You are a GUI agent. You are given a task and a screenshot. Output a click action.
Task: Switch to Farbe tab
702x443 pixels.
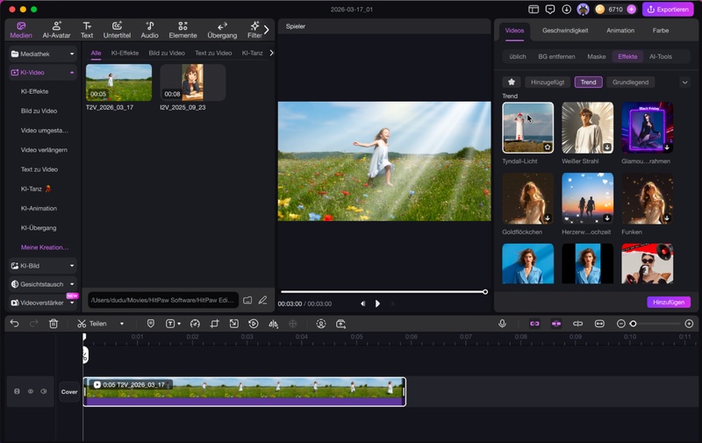point(661,31)
